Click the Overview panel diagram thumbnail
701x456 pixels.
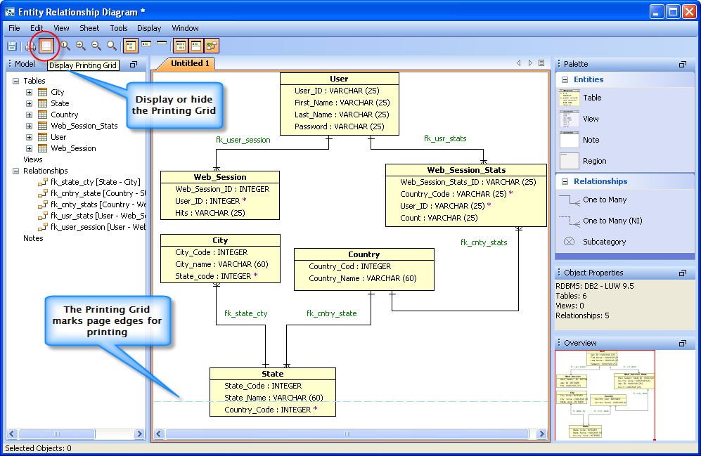[605, 396]
